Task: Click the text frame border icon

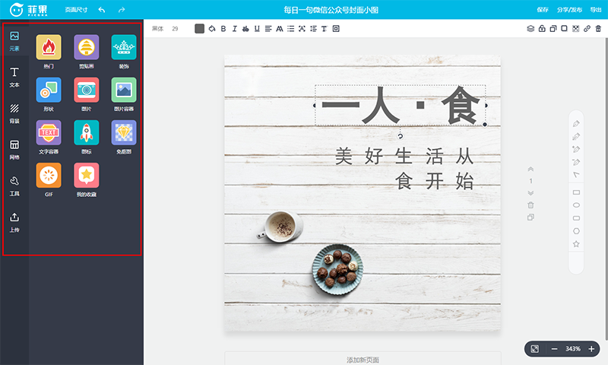Action: pos(336,29)
